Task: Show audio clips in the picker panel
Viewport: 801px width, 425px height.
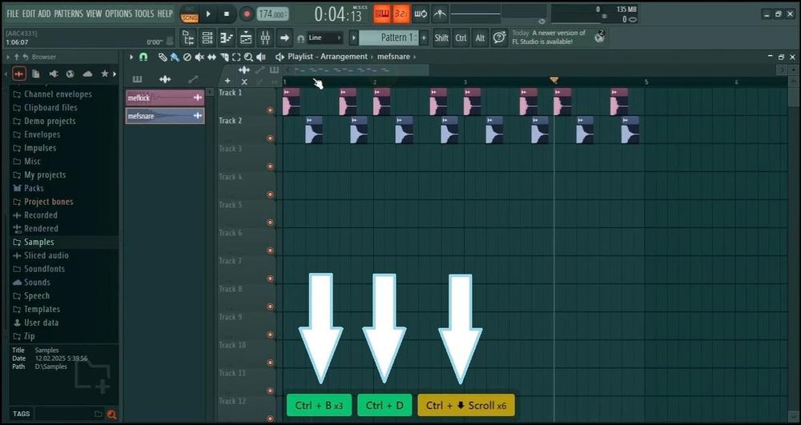Action: click(x=165, y=79)
